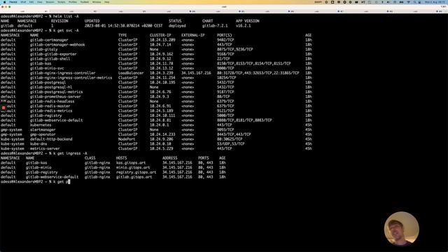Open Spotlight search in the menu bar
448x252 pixels.
tap(414, 2)
